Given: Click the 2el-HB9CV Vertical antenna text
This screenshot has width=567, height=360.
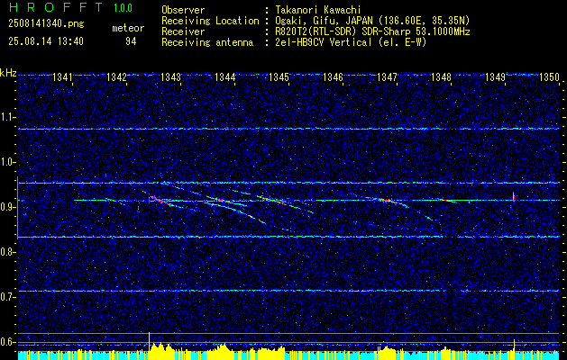Looking at the screenshot, I should tap(351, 42).
